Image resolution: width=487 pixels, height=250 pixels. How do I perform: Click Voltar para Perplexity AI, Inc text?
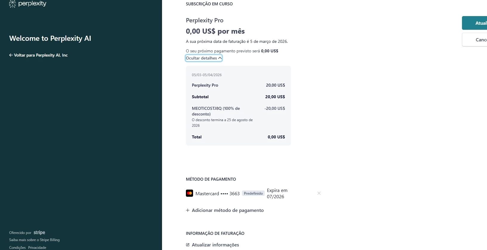click(x=41, y=55)
